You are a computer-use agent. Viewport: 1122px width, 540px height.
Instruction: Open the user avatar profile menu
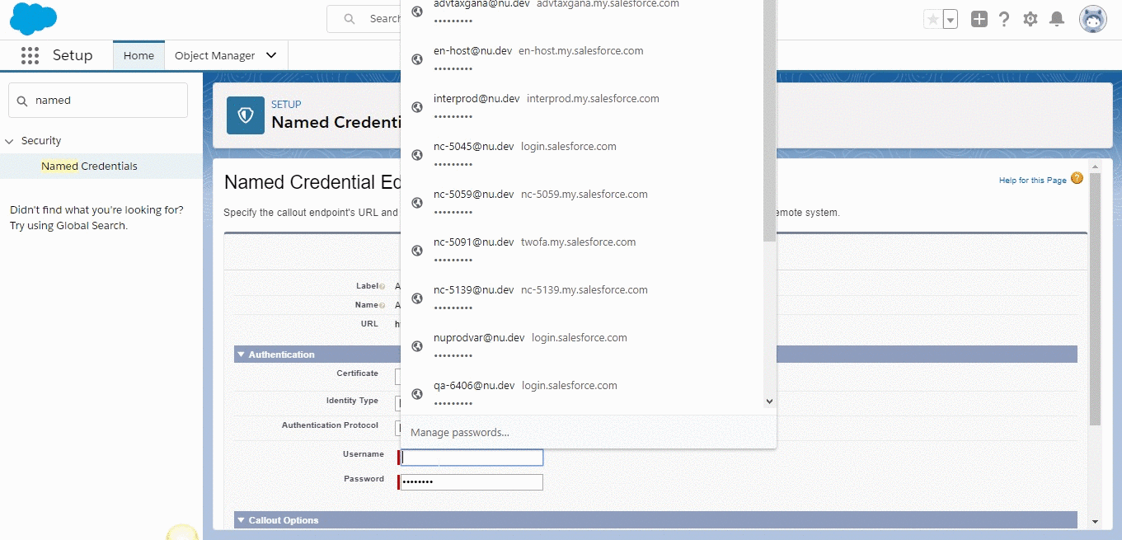tap(1092, 20)
